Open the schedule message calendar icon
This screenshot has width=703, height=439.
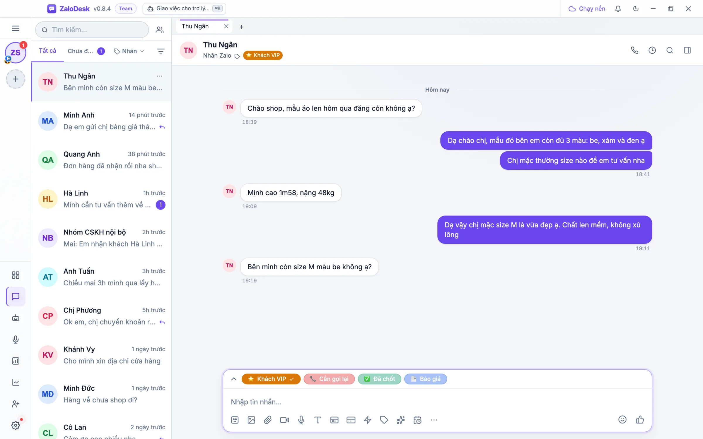417,420
